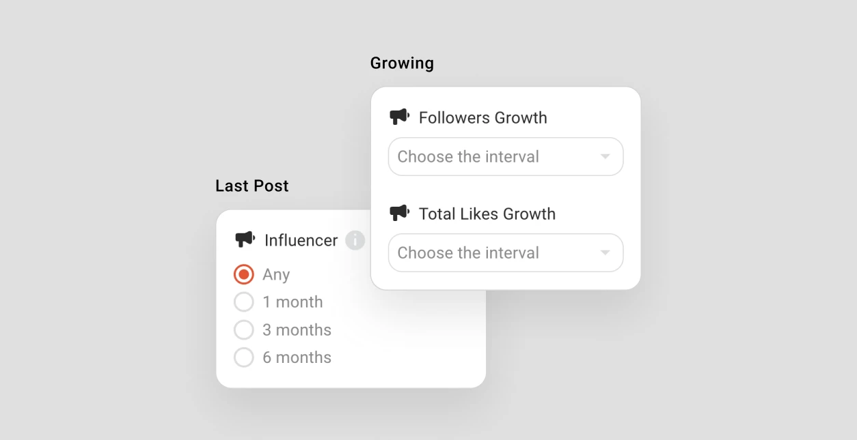Click the megaphone icon beside Followers Growth
This screenshot has height=440, width=857.
click(399, 117)
